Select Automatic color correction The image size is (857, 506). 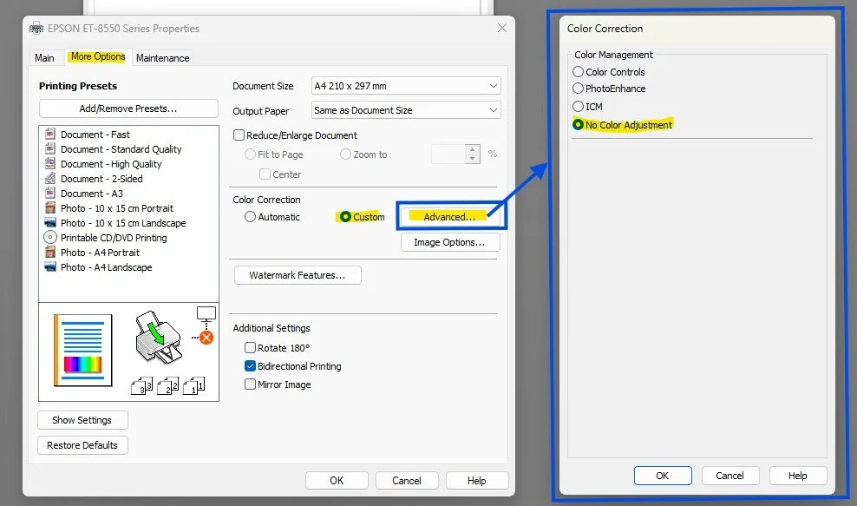(250, 217)
